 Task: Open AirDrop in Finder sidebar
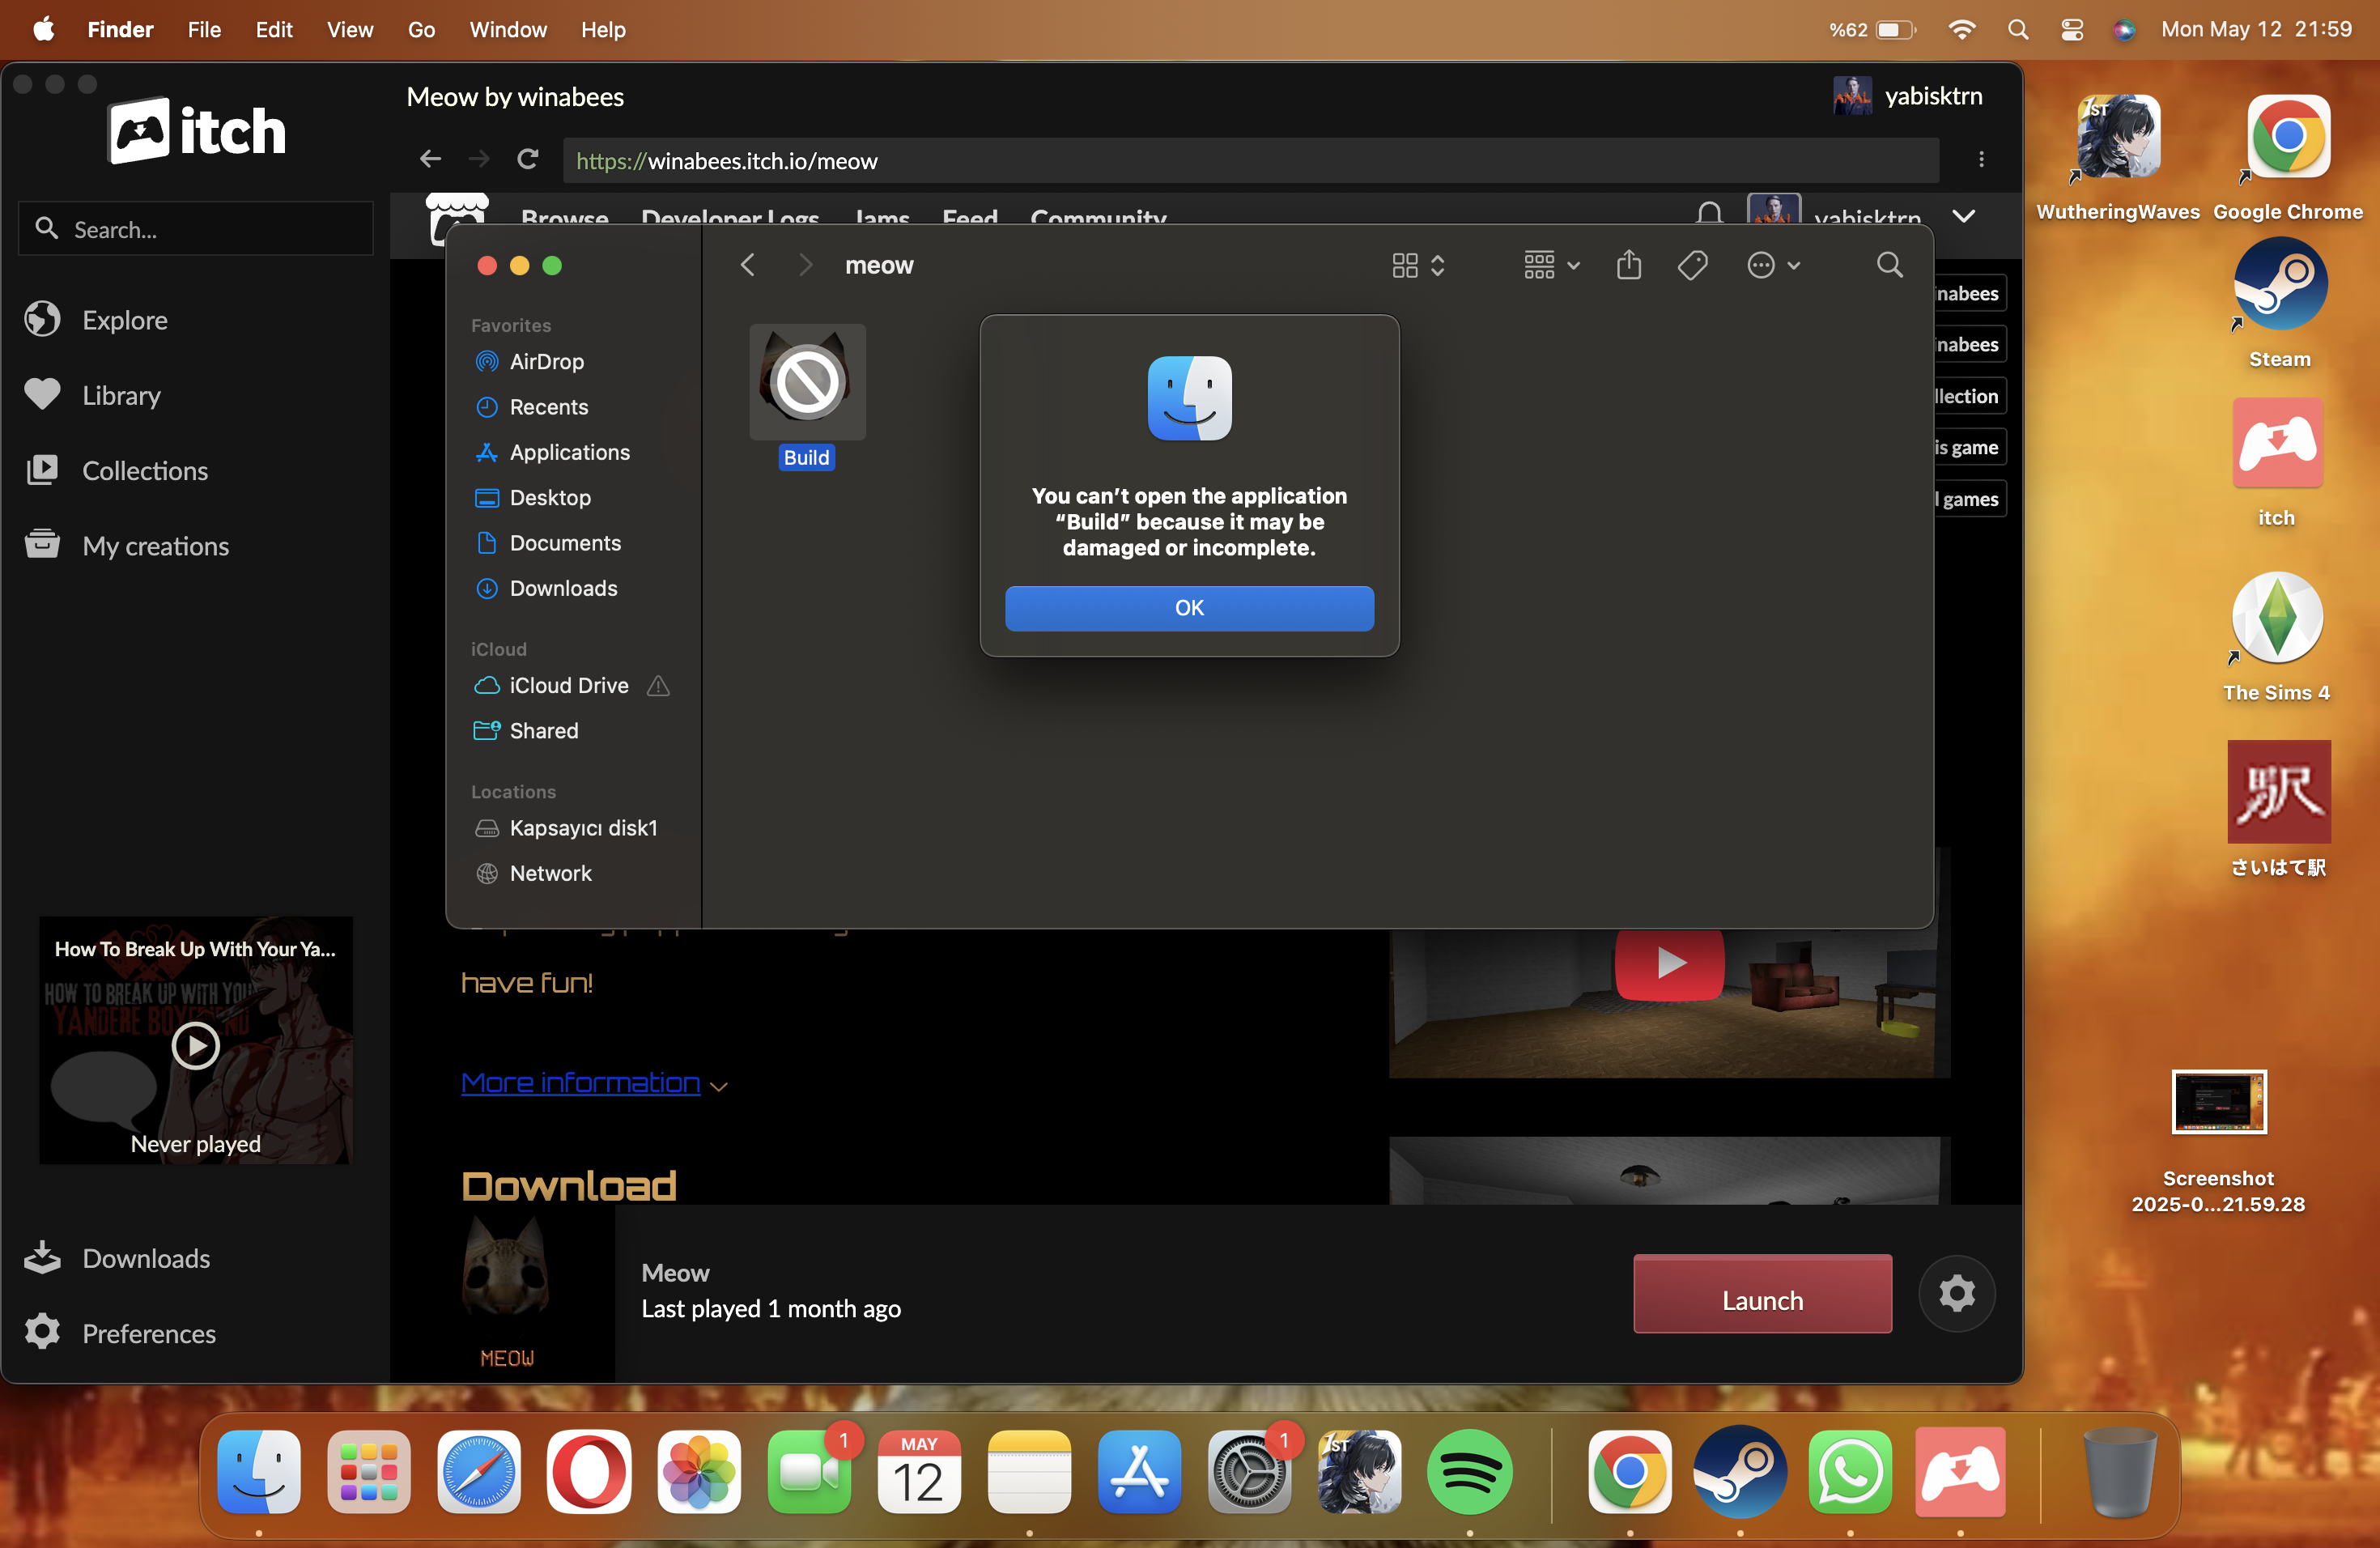pyautogui.click(x=546, y=361)
